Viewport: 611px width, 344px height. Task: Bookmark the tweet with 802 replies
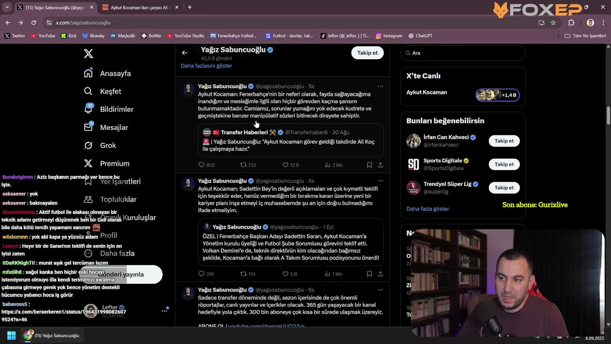(369, 165)
